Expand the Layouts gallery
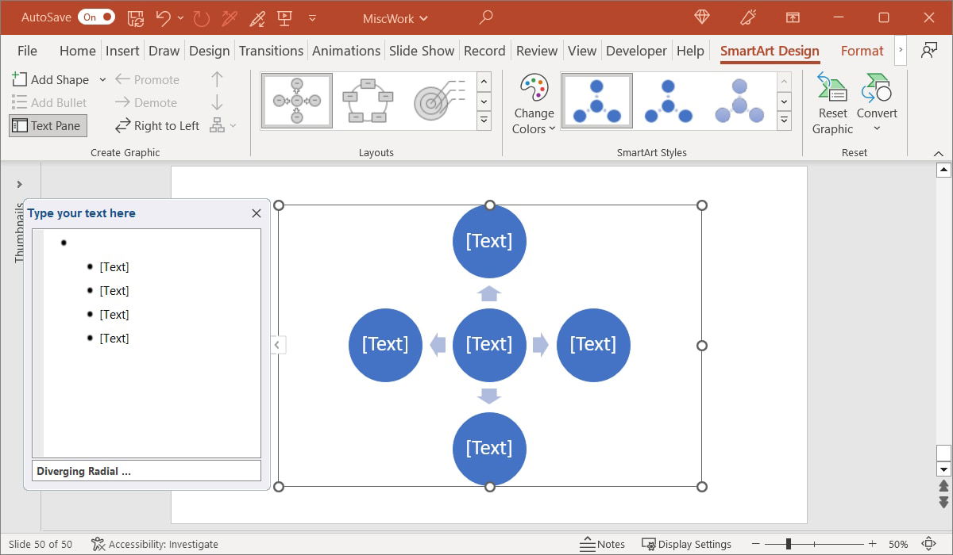Screen dimensions: 953x555 coord(484,121)
